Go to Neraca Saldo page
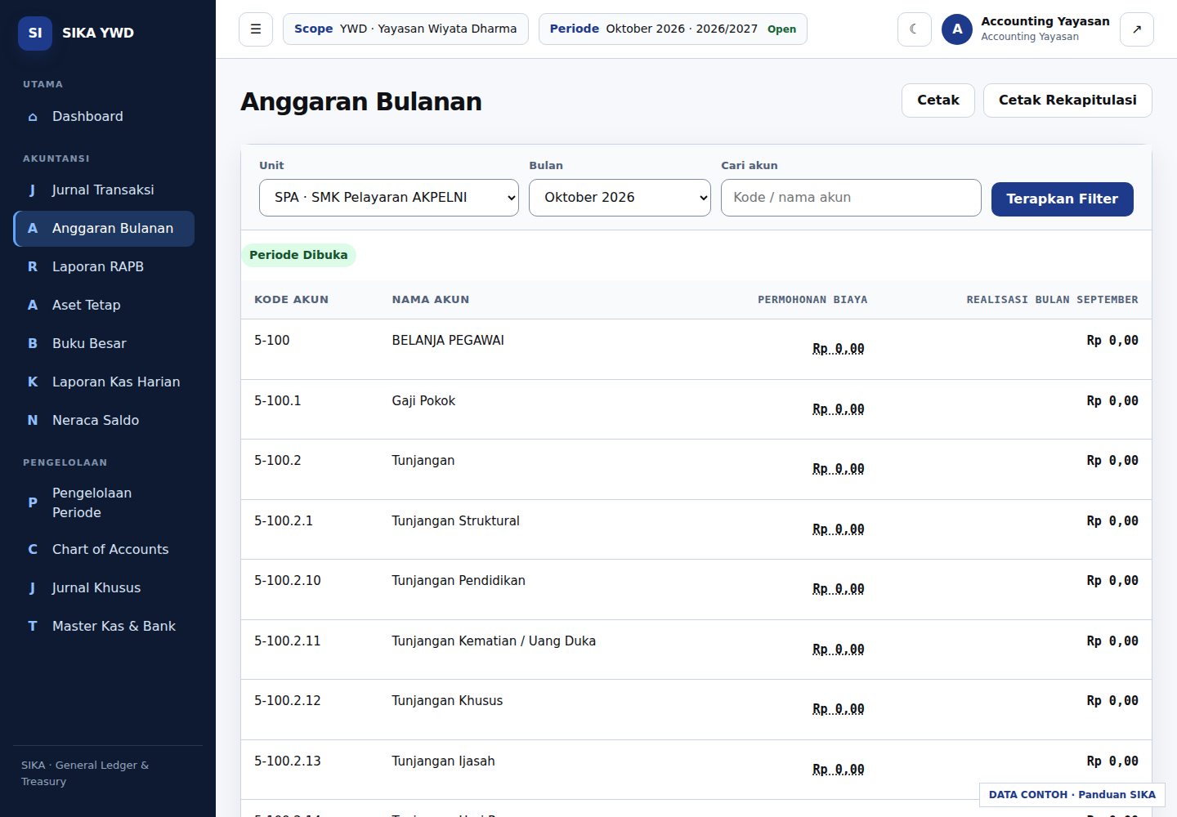This screenshot has width=1177, height=817. click(104, 421)
